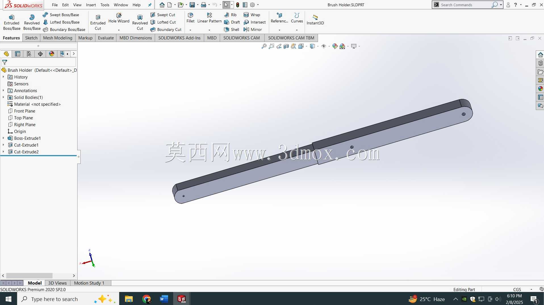Open the DimXpertManager crosshair tab
This screenshot has height=305, width=544.
(40, 54)
